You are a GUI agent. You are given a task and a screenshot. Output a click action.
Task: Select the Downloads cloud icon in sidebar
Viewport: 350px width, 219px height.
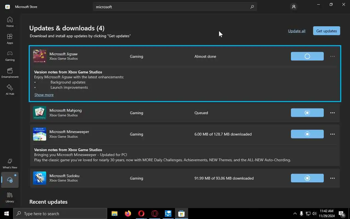click(10, 180)
